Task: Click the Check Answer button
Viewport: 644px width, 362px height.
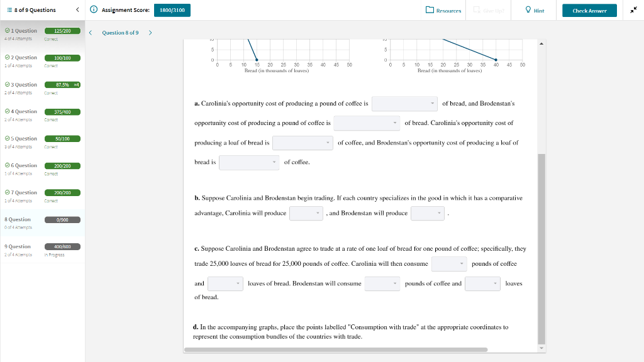Action: tap(589, 11)
